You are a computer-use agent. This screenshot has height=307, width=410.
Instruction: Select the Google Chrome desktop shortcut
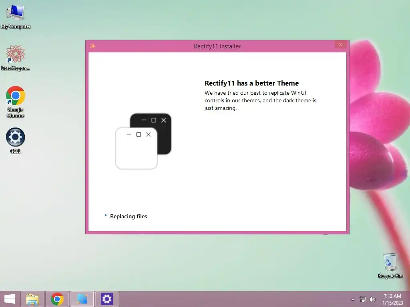tap(16, 102)
